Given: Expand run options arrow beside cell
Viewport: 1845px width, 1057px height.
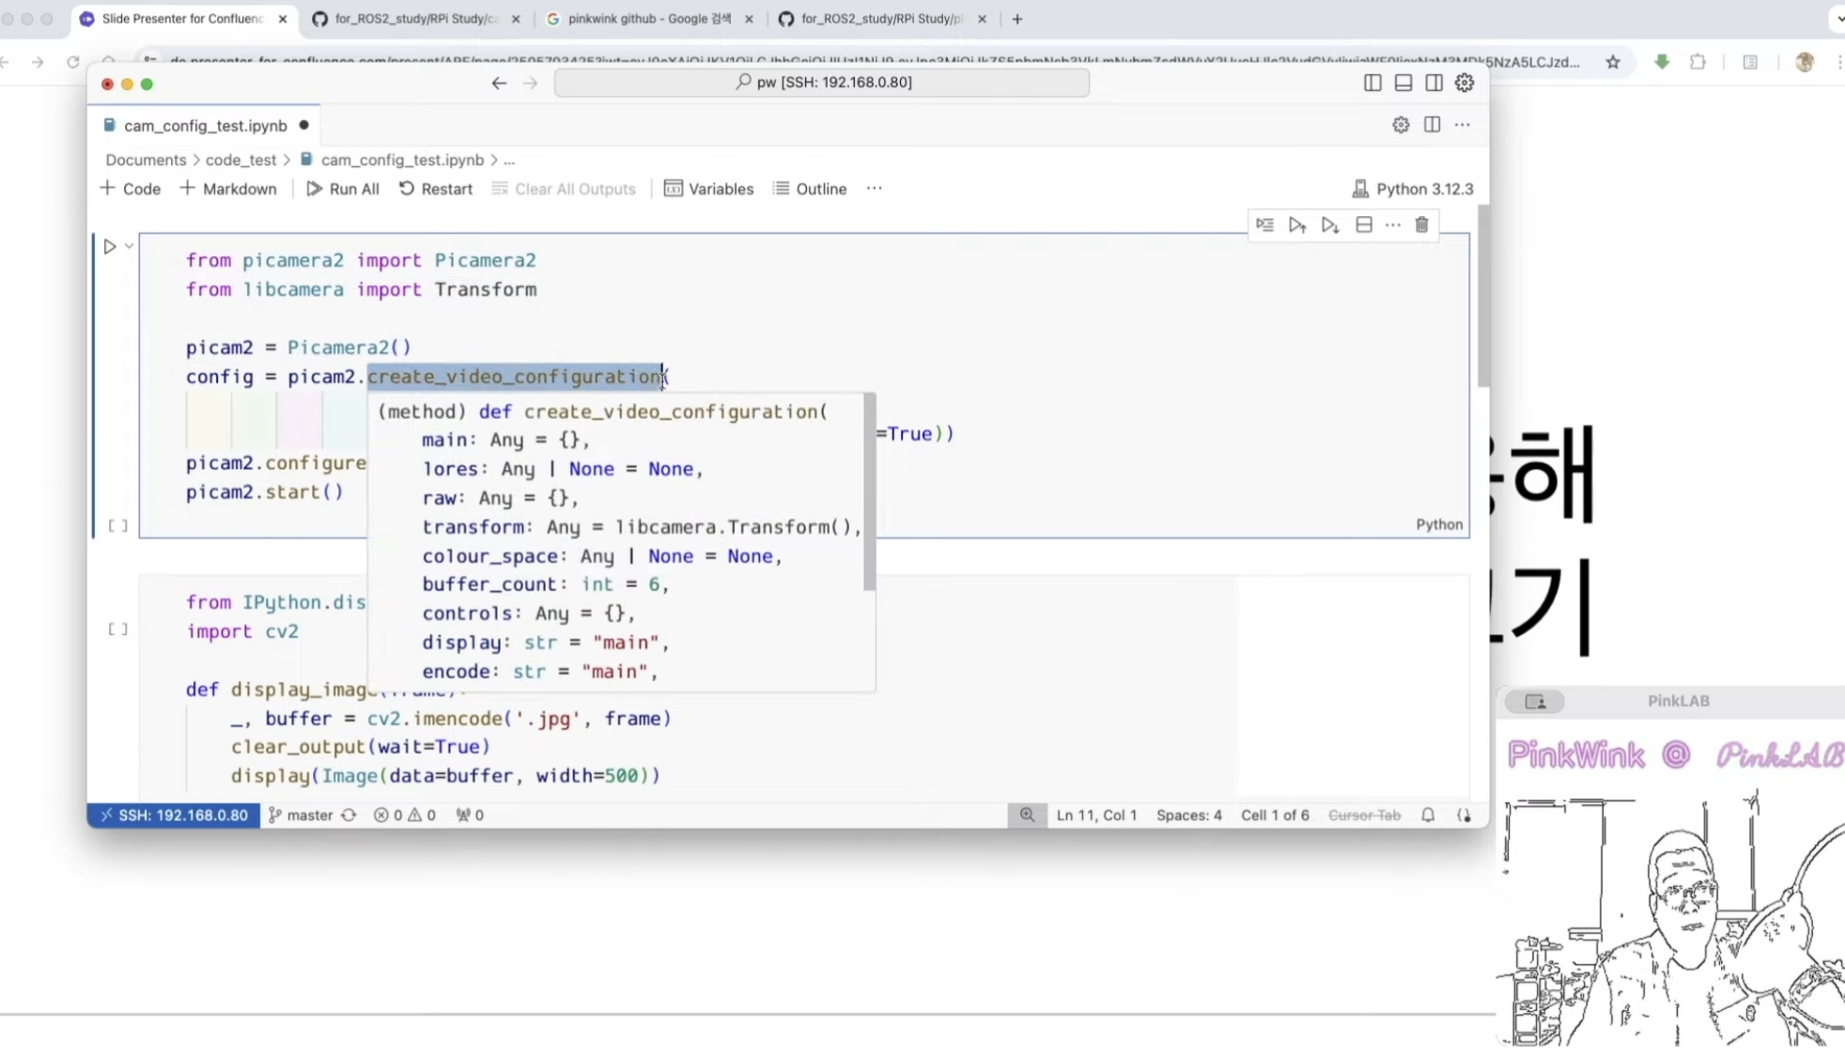Looking at the screenshot, I should (x=130, y=246).
